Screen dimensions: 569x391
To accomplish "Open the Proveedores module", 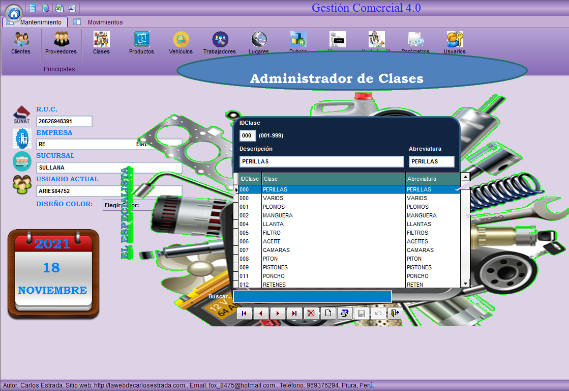I will point(61,42).
